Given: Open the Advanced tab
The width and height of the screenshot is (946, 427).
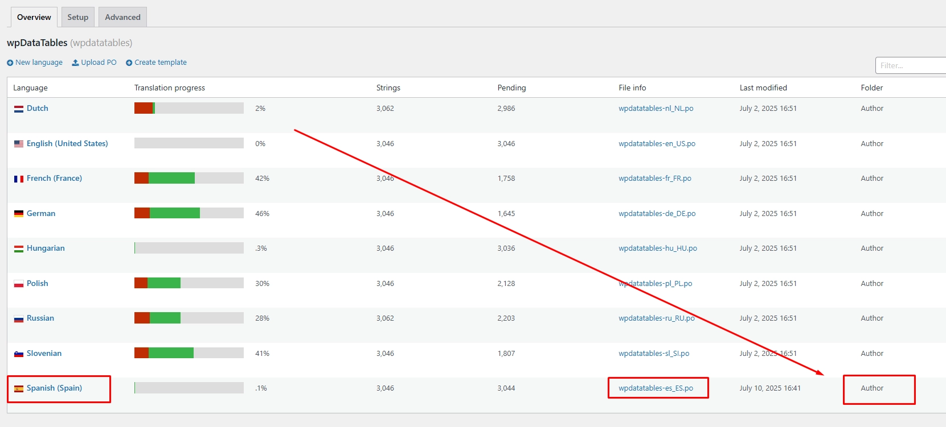Looking at the screenshot, I should (122, 17).
